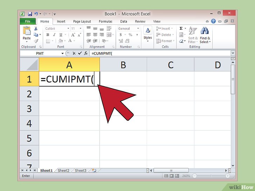Click the Save icon in quick access toolbar
The height and width of the screenshot is (191, 255).
[30, 14]
